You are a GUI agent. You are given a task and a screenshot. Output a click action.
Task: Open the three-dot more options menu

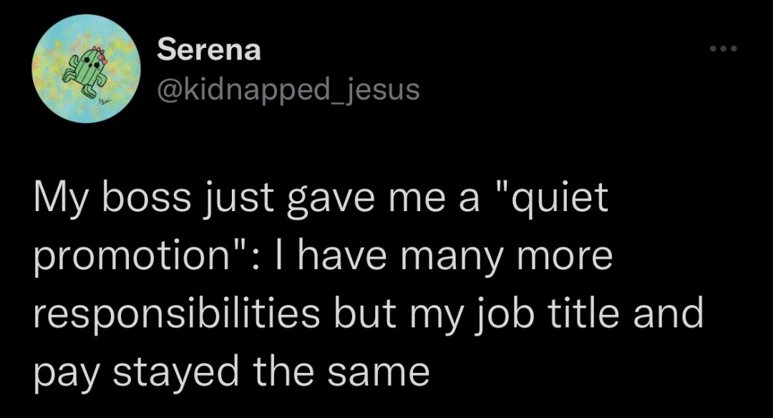(x=722, y=49)
